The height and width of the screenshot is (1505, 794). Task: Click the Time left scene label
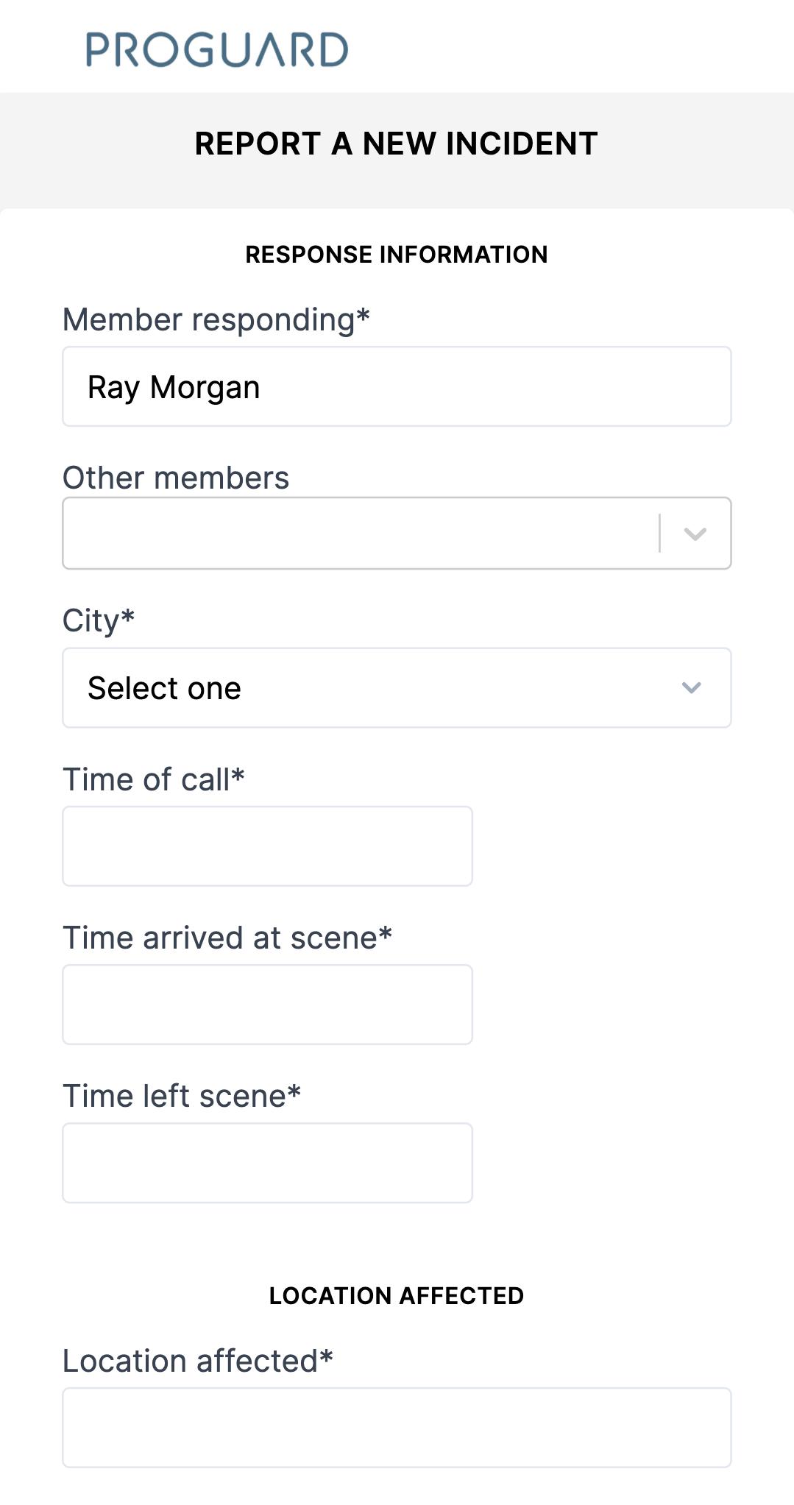coord(182,1096)
